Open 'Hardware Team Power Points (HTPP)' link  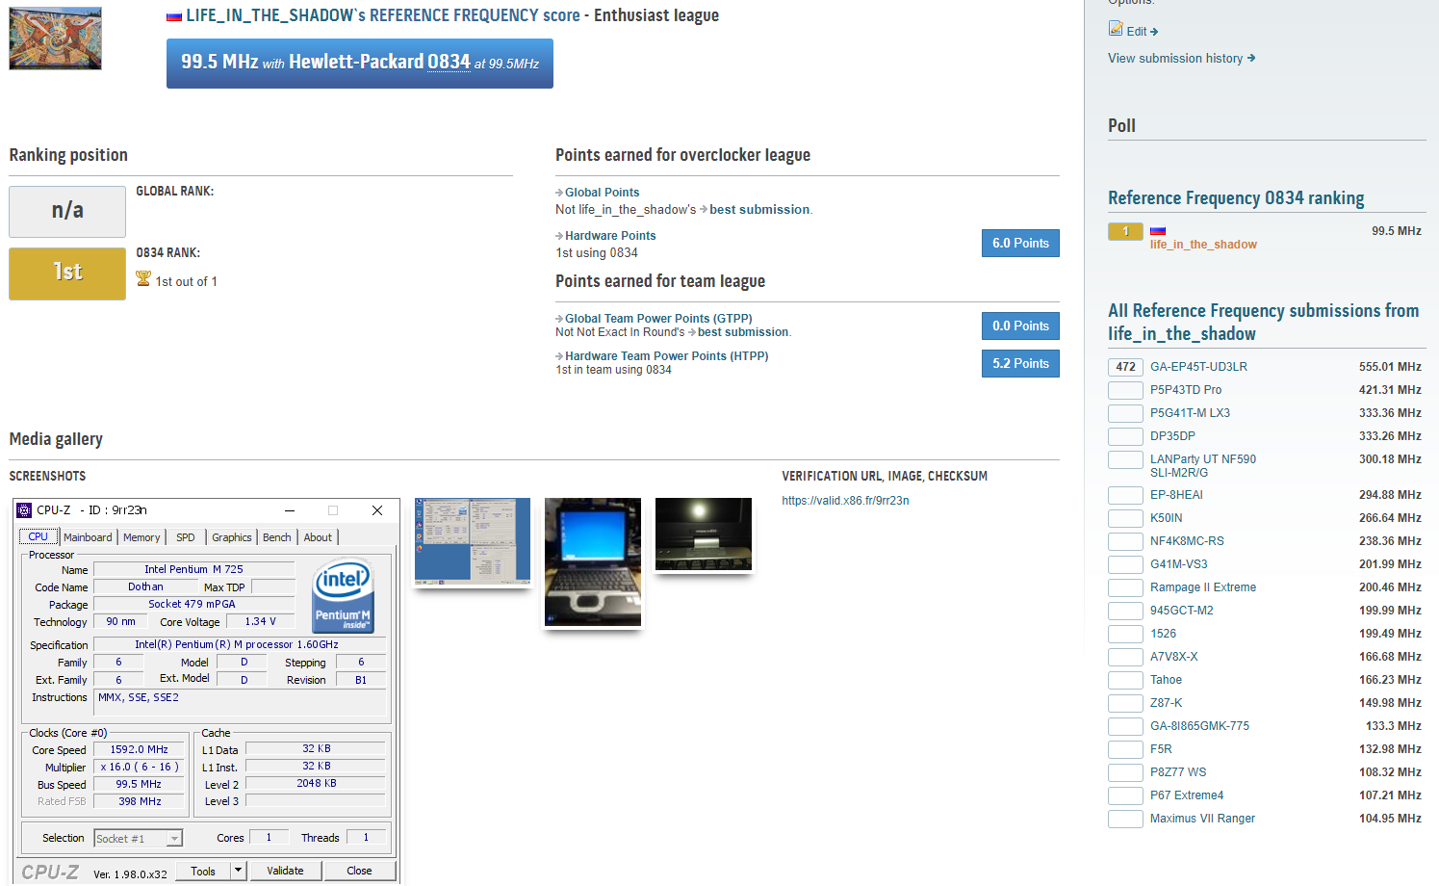667,356
